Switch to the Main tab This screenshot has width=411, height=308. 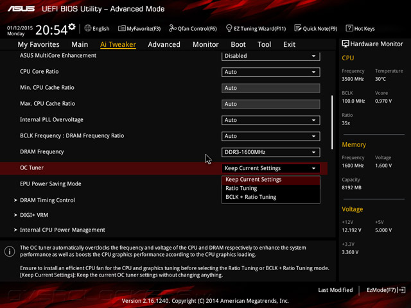pyautogui.click(x=80, y=44)
